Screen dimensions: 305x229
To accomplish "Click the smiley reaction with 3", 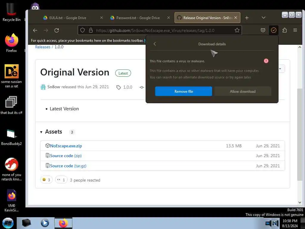I will click(46, 180).
